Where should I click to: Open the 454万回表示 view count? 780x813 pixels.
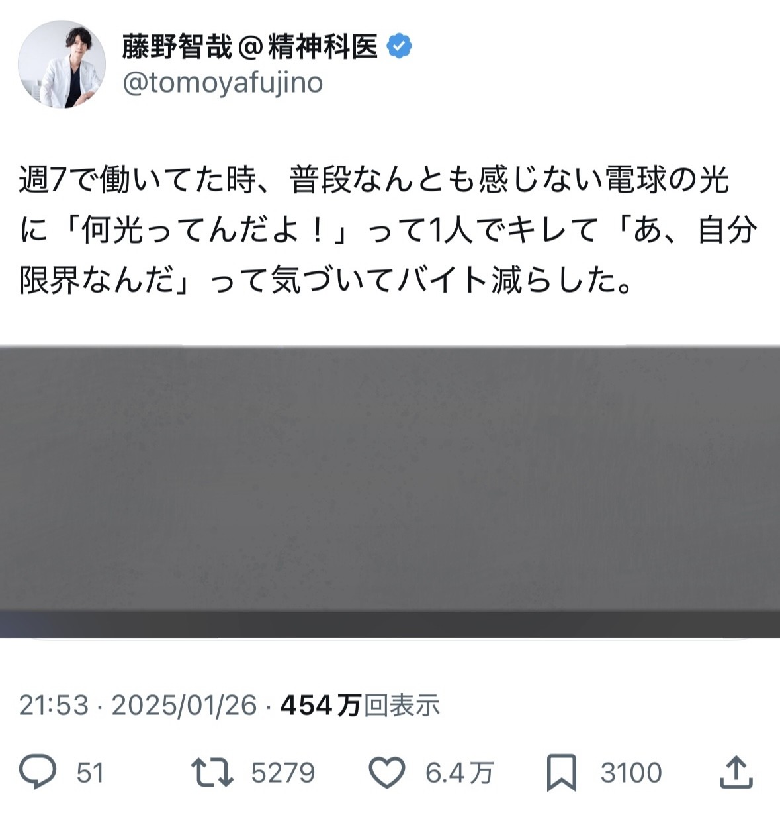(361, 706)
